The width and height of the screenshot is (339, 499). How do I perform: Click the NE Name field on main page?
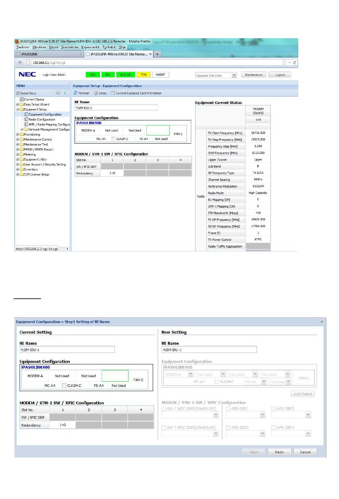pyautogui.click(x=116, y=108)
